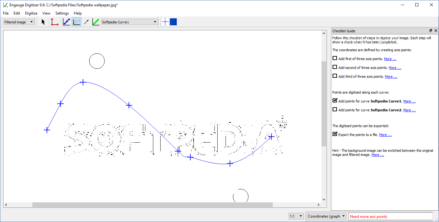Open More link for Softpedia Curve1
439x222 pixels.
[x=409, y=101]
